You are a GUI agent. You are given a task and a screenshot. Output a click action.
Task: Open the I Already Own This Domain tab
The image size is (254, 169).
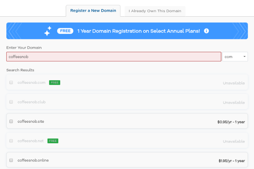click(x=155, y=11)
